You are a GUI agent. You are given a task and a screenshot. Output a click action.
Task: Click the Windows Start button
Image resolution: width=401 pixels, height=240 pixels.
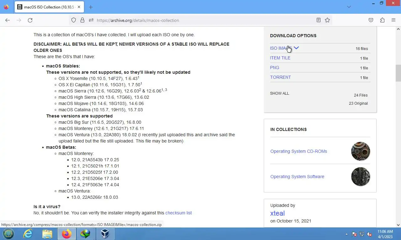[8, 234]
